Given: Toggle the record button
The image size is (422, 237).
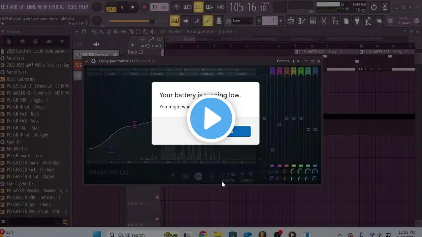Looking at the screenshot, I should pyautogui.click(x=144, y=7).
